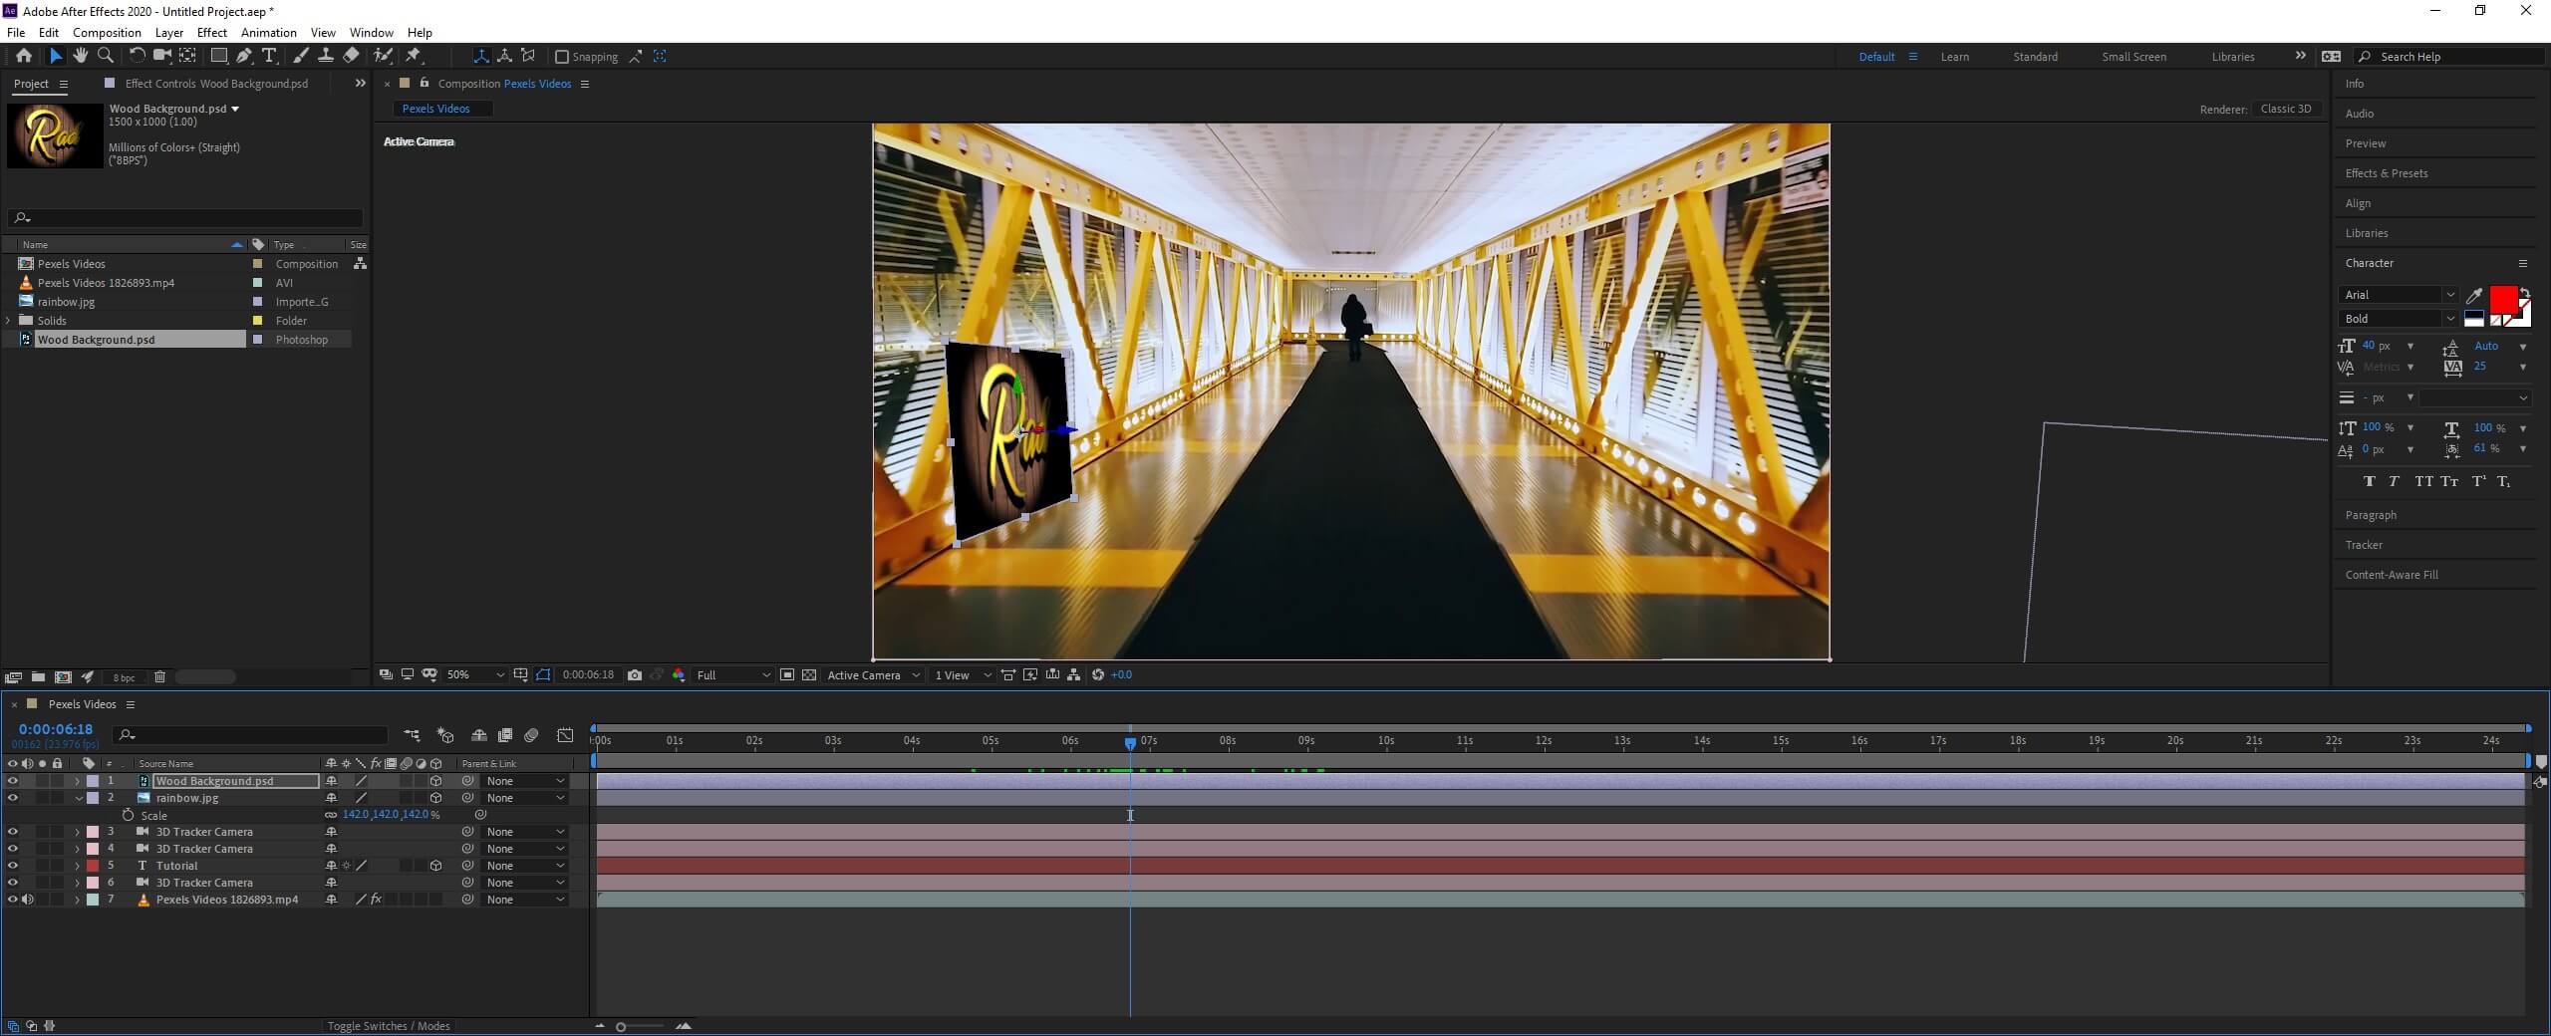This screenshot has height=1036, width=2551.
Task: Open the Active Camera view dropdown
Action: [x=873, y=674]
